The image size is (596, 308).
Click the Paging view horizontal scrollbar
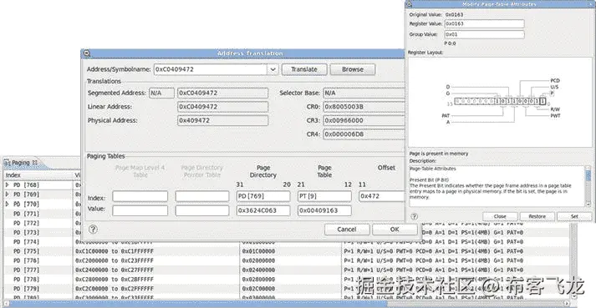(287, 304)
